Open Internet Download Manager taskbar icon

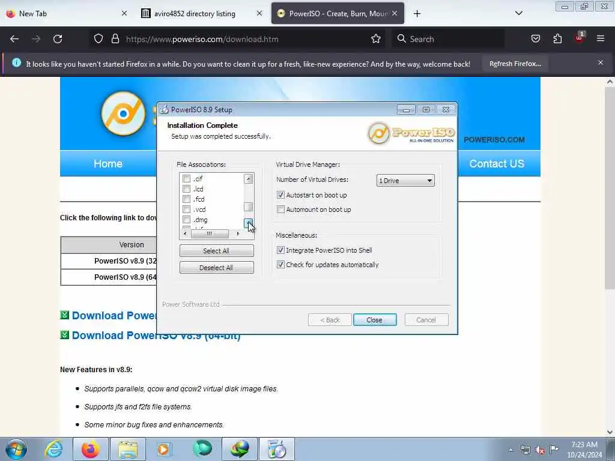pos(240,449)
